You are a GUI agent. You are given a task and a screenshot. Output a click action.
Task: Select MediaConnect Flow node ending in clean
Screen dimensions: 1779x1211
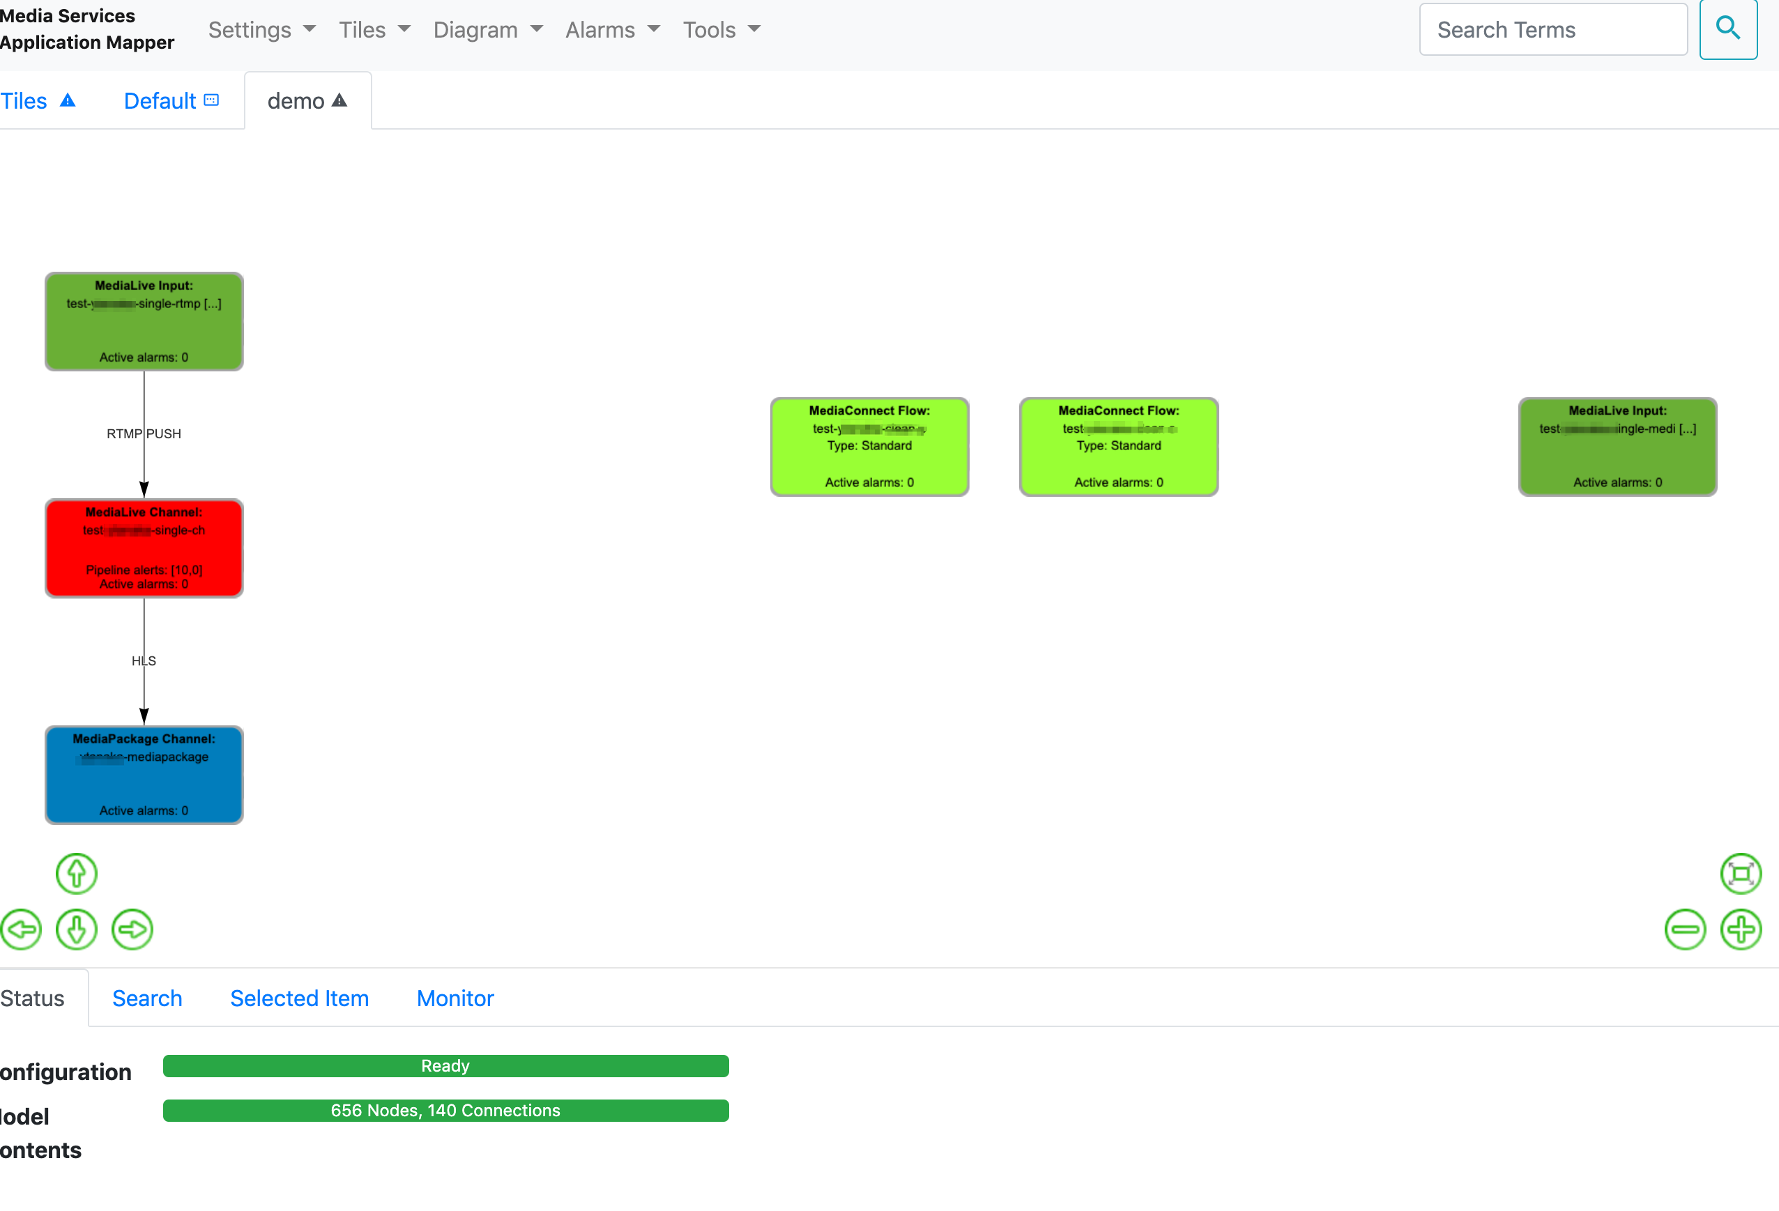869,447
